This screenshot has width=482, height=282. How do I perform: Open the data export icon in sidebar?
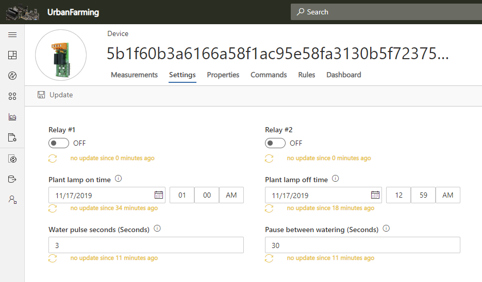point(12,179)
